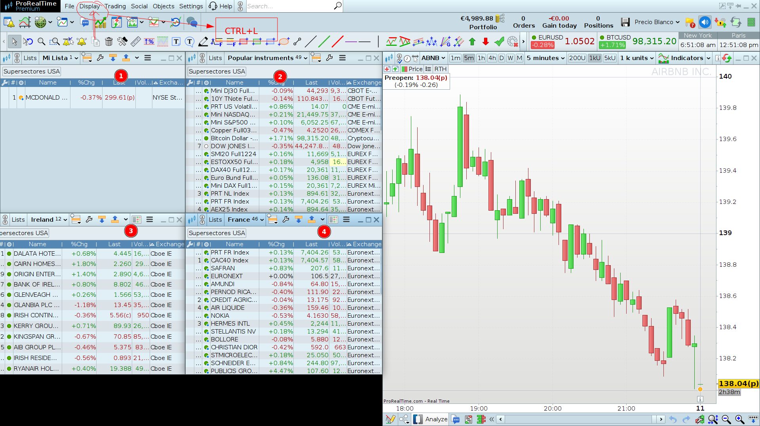Viewport: 760px width, 426px height.
Task: Switch chart to 4h timeframe
Action: tap(492, 58)
